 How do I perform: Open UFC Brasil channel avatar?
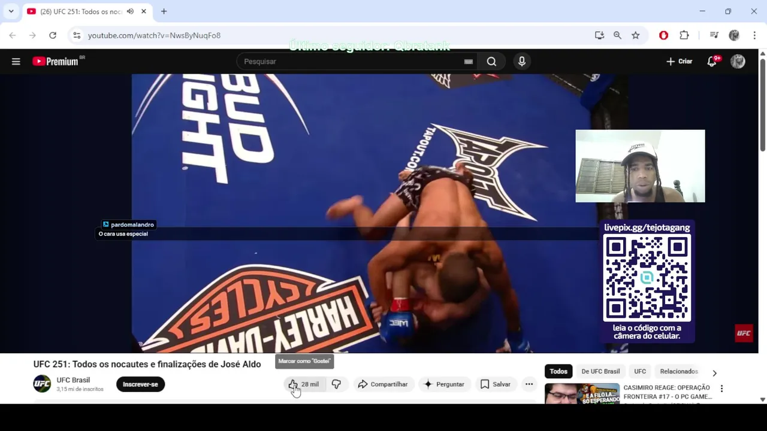tap(42, 384)
